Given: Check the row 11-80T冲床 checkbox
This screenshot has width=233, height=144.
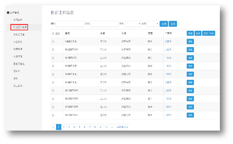Looking at the screenshot, I should click(x=53, y=58).
